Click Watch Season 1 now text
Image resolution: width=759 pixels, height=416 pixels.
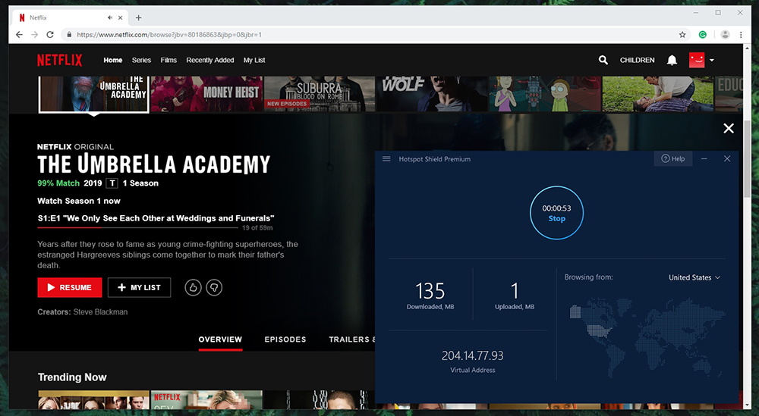coord(79,201)
